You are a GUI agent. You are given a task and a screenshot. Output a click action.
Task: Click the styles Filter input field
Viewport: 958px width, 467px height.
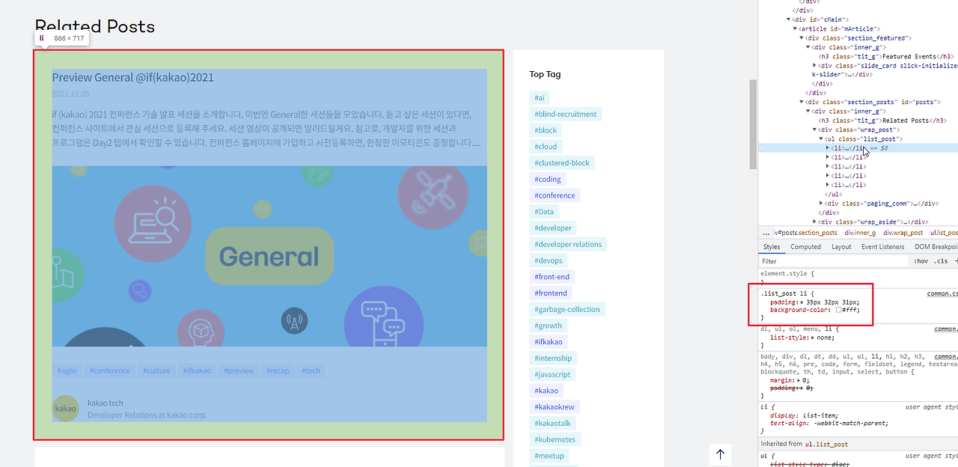(x=833, y=261)
